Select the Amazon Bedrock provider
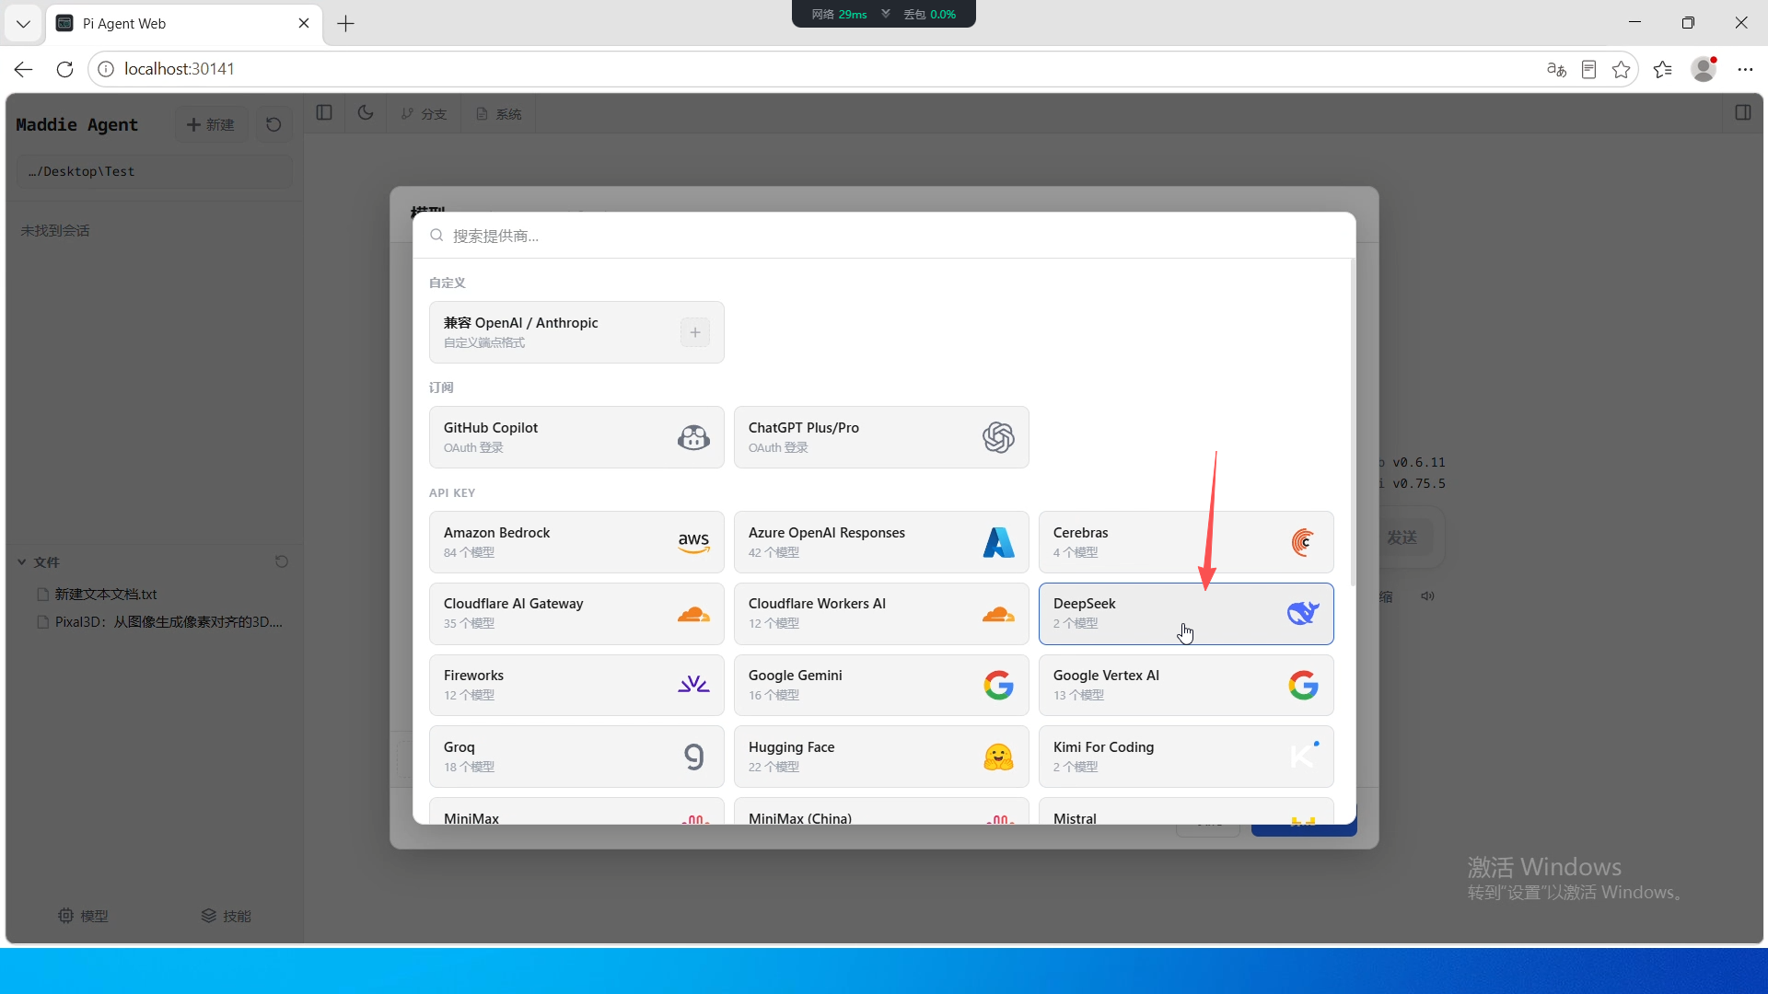The height and width of the screenshot is (994, 1768). pyautogui.click(x=576, y=542)
